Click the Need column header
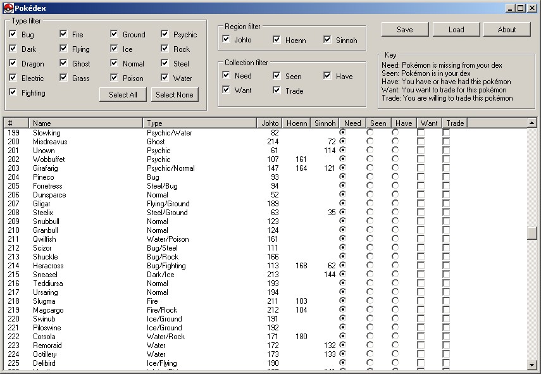The height and width of the screenshot is (374, 541). coord(352,123)
